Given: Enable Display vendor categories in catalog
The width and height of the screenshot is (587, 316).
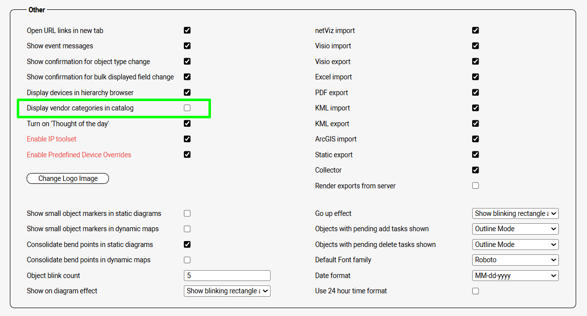Looking at the screenshot, I should click(187, 108).
